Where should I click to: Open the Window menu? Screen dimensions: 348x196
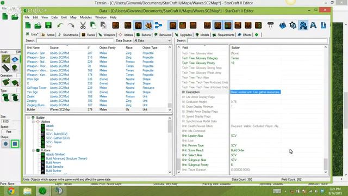(101, 17)
